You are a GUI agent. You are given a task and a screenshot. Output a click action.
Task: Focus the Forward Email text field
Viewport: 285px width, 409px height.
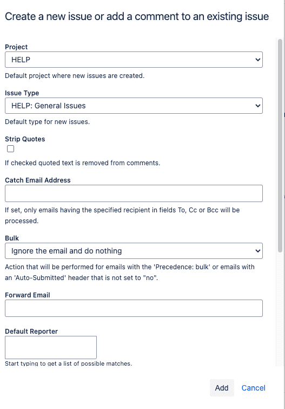pyautogui.click(x=134, y=308)
